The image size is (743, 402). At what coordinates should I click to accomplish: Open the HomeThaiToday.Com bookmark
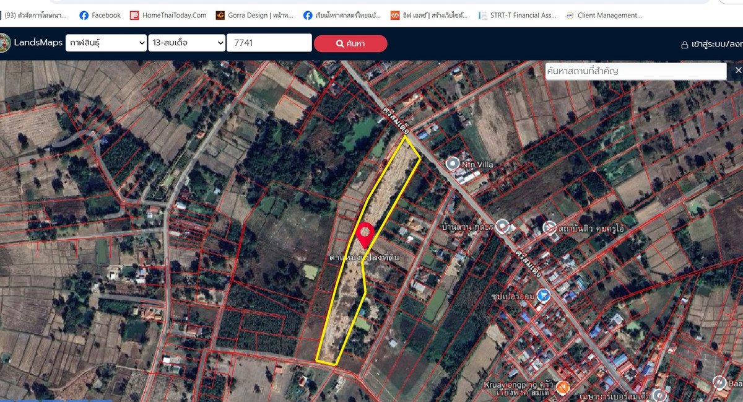168,15
